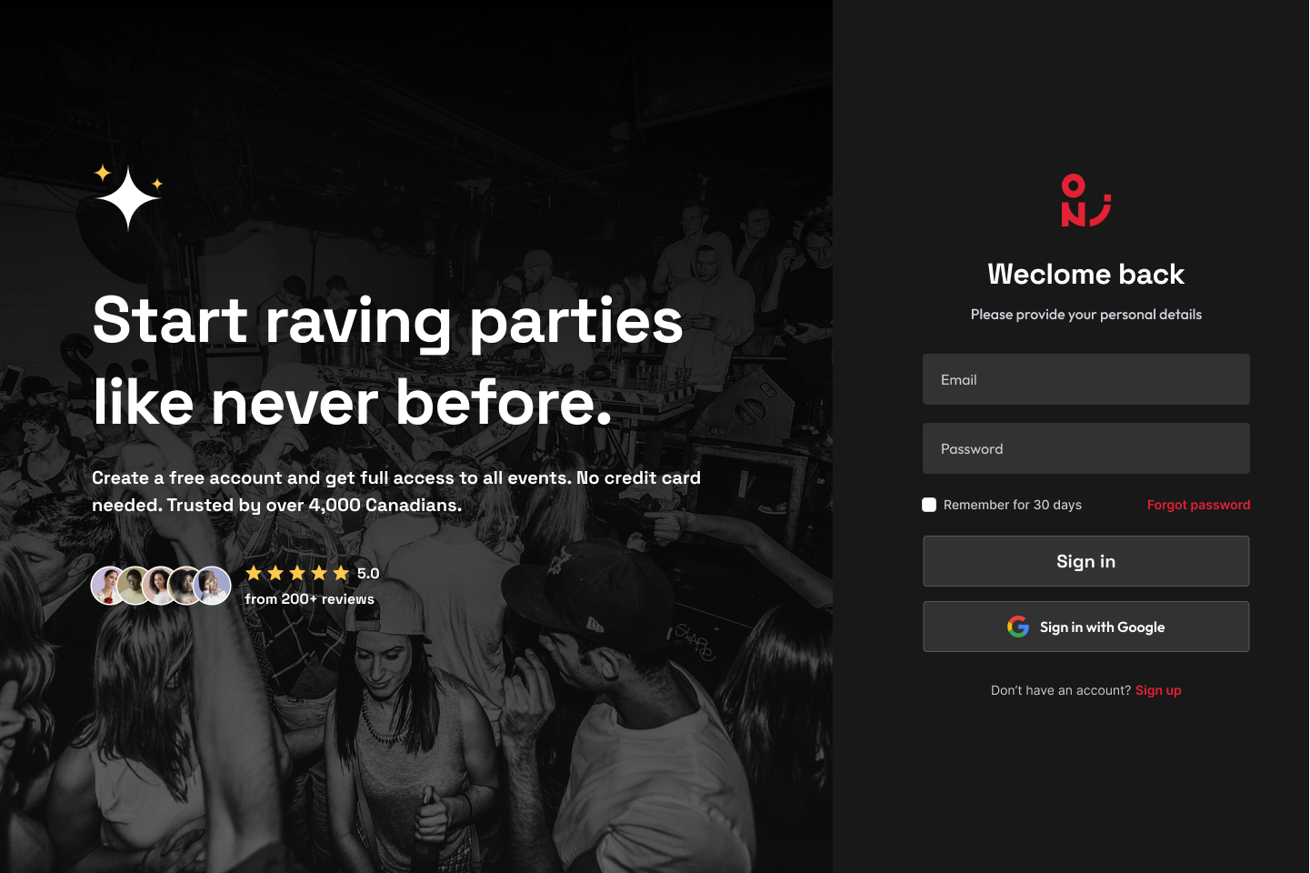Click the Sign in button
Viewport: 1310px width, 873px height.
tap(1086, 561)
